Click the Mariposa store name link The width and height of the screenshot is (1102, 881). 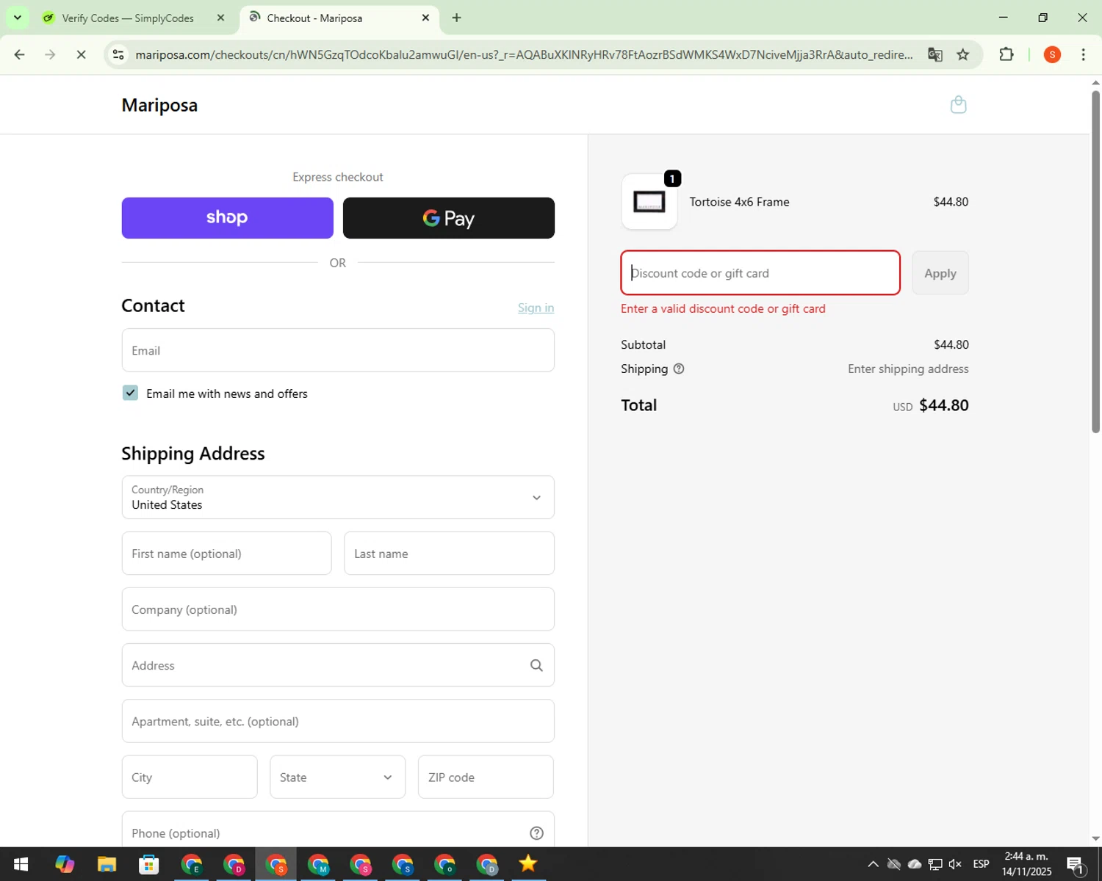click(x=159, y=105)
